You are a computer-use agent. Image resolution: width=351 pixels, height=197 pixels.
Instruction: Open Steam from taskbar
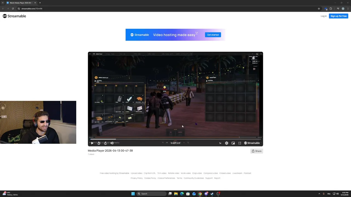pyautogui.click(x=212, y=194)
